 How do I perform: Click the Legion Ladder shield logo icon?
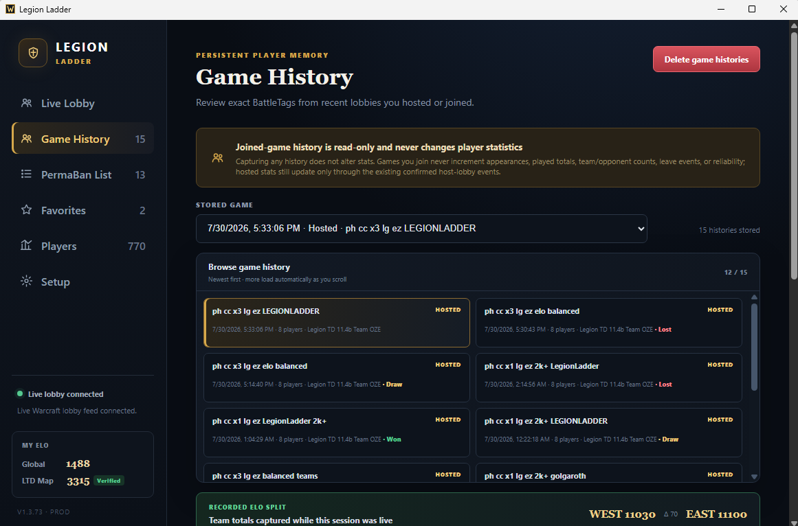coord(33,53)
